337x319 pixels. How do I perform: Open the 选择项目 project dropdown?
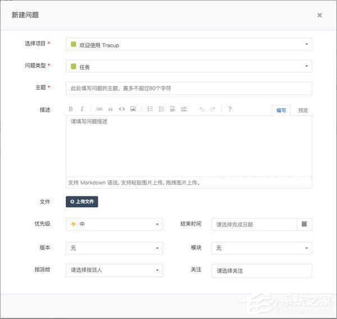[x=189, y=44]
